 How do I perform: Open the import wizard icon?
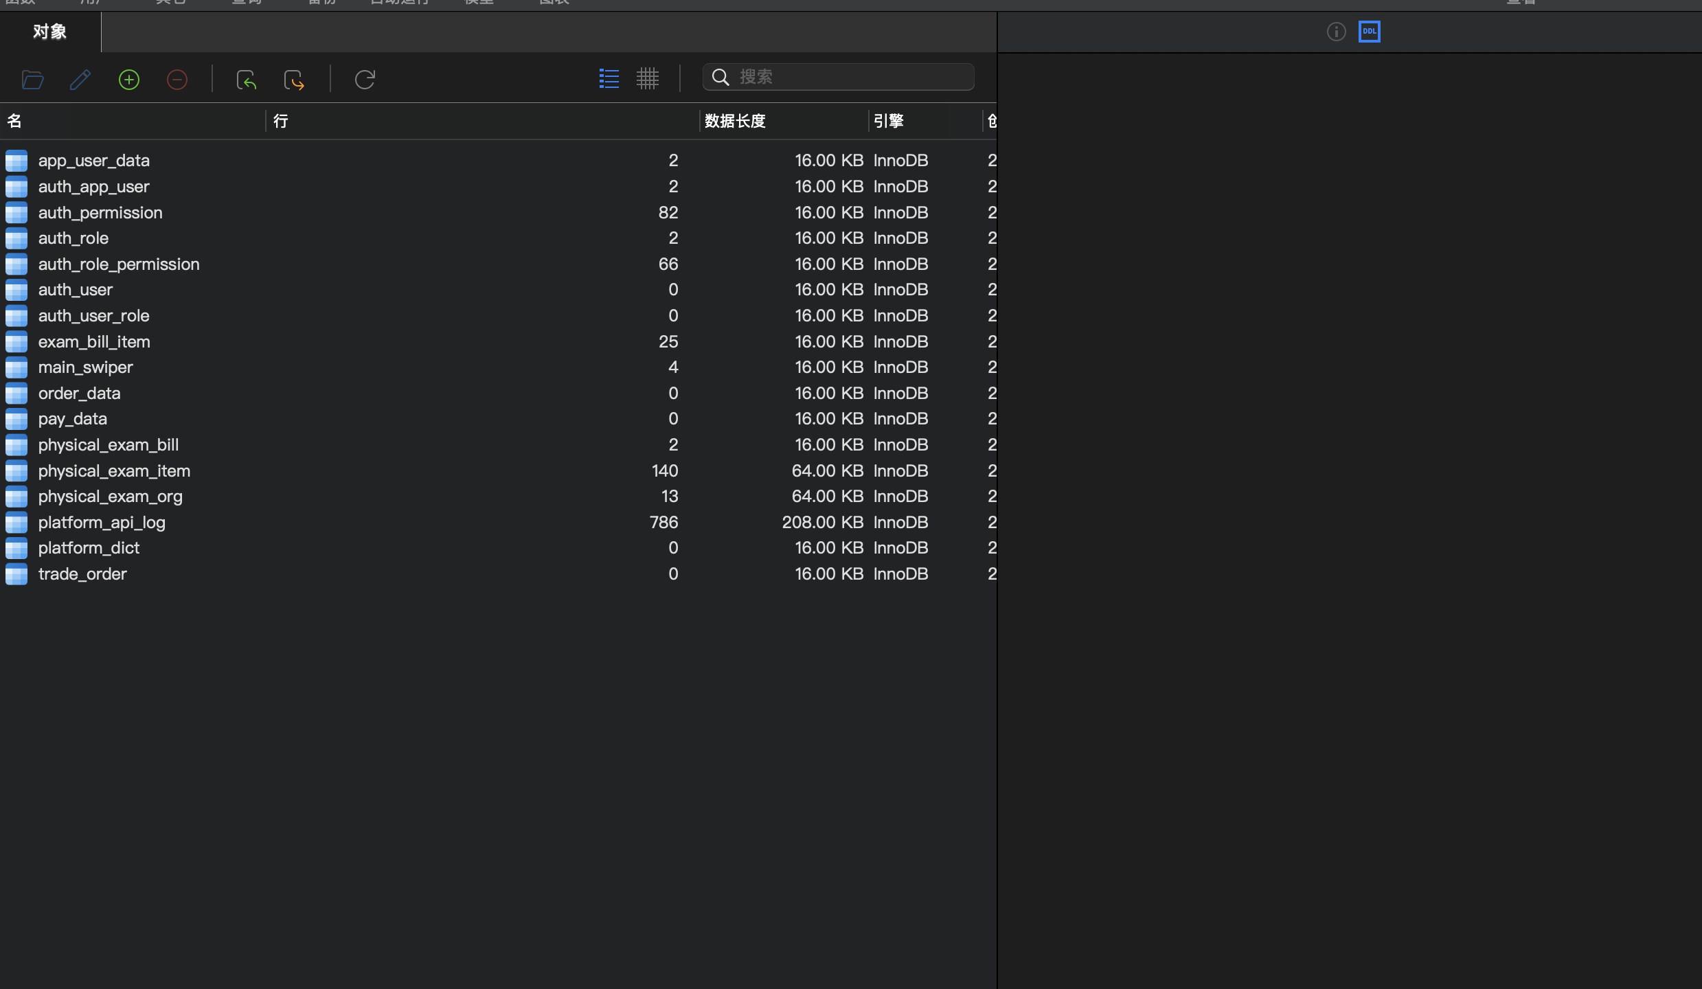click(246, 80)
